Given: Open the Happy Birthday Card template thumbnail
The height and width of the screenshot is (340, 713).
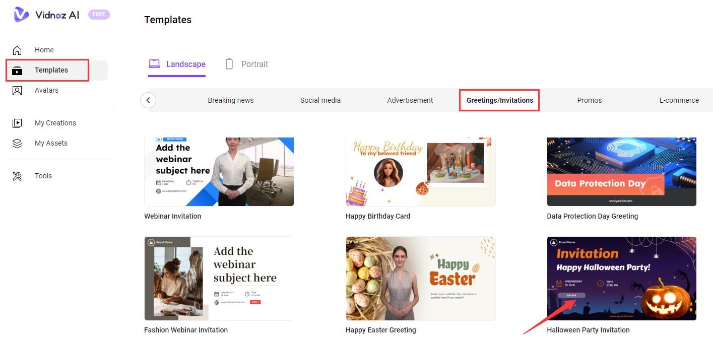Looking at the screenshot, I should (420, 171).
